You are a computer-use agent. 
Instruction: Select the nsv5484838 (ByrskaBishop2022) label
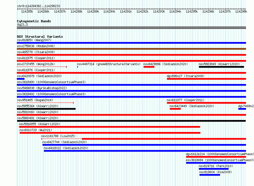[42, 88]
